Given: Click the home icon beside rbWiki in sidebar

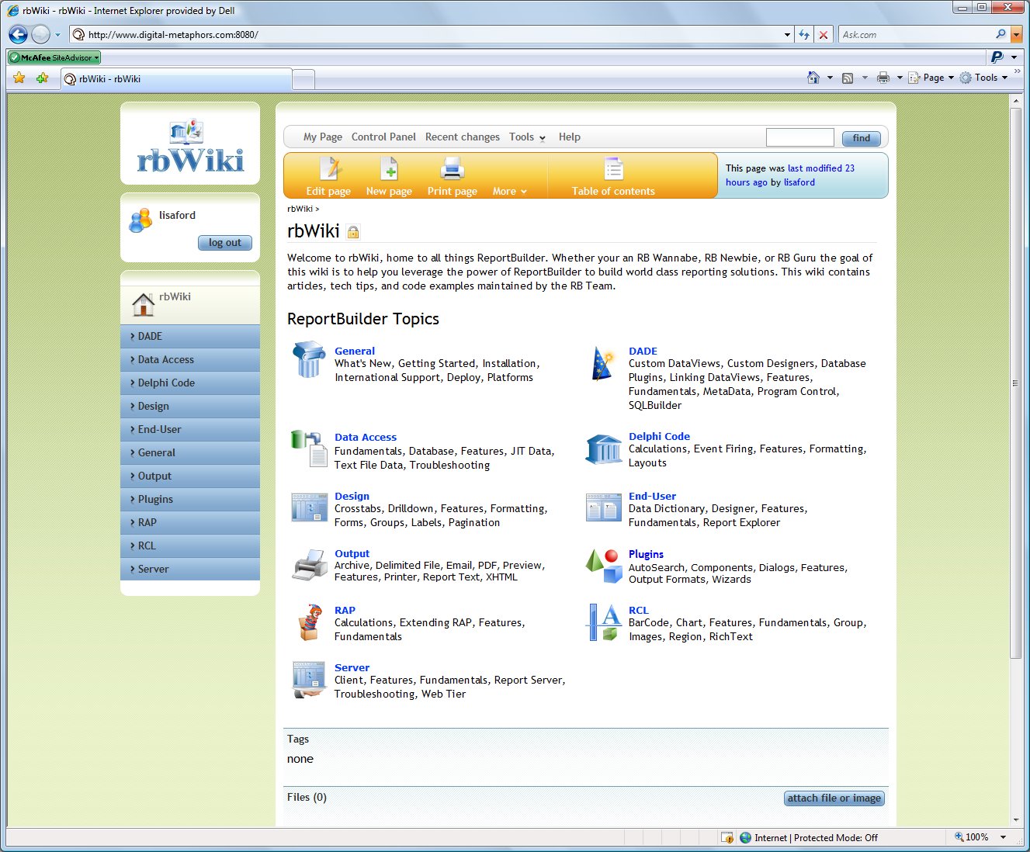Looking at the screenshot, I should pyautogui.click(x=144, y=304).
